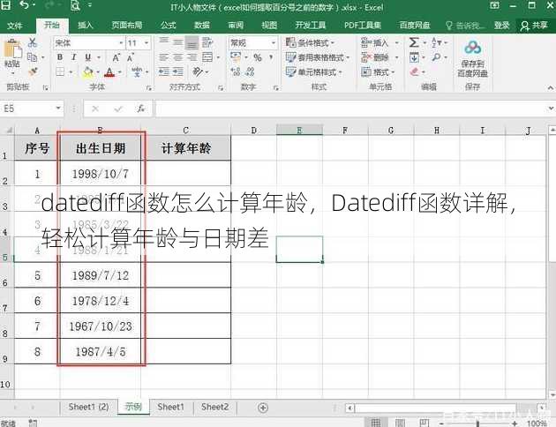This screenshot has height=427, width=556.
Task: Click the 插入 Insert cells button
Action: tap(375, 43)
